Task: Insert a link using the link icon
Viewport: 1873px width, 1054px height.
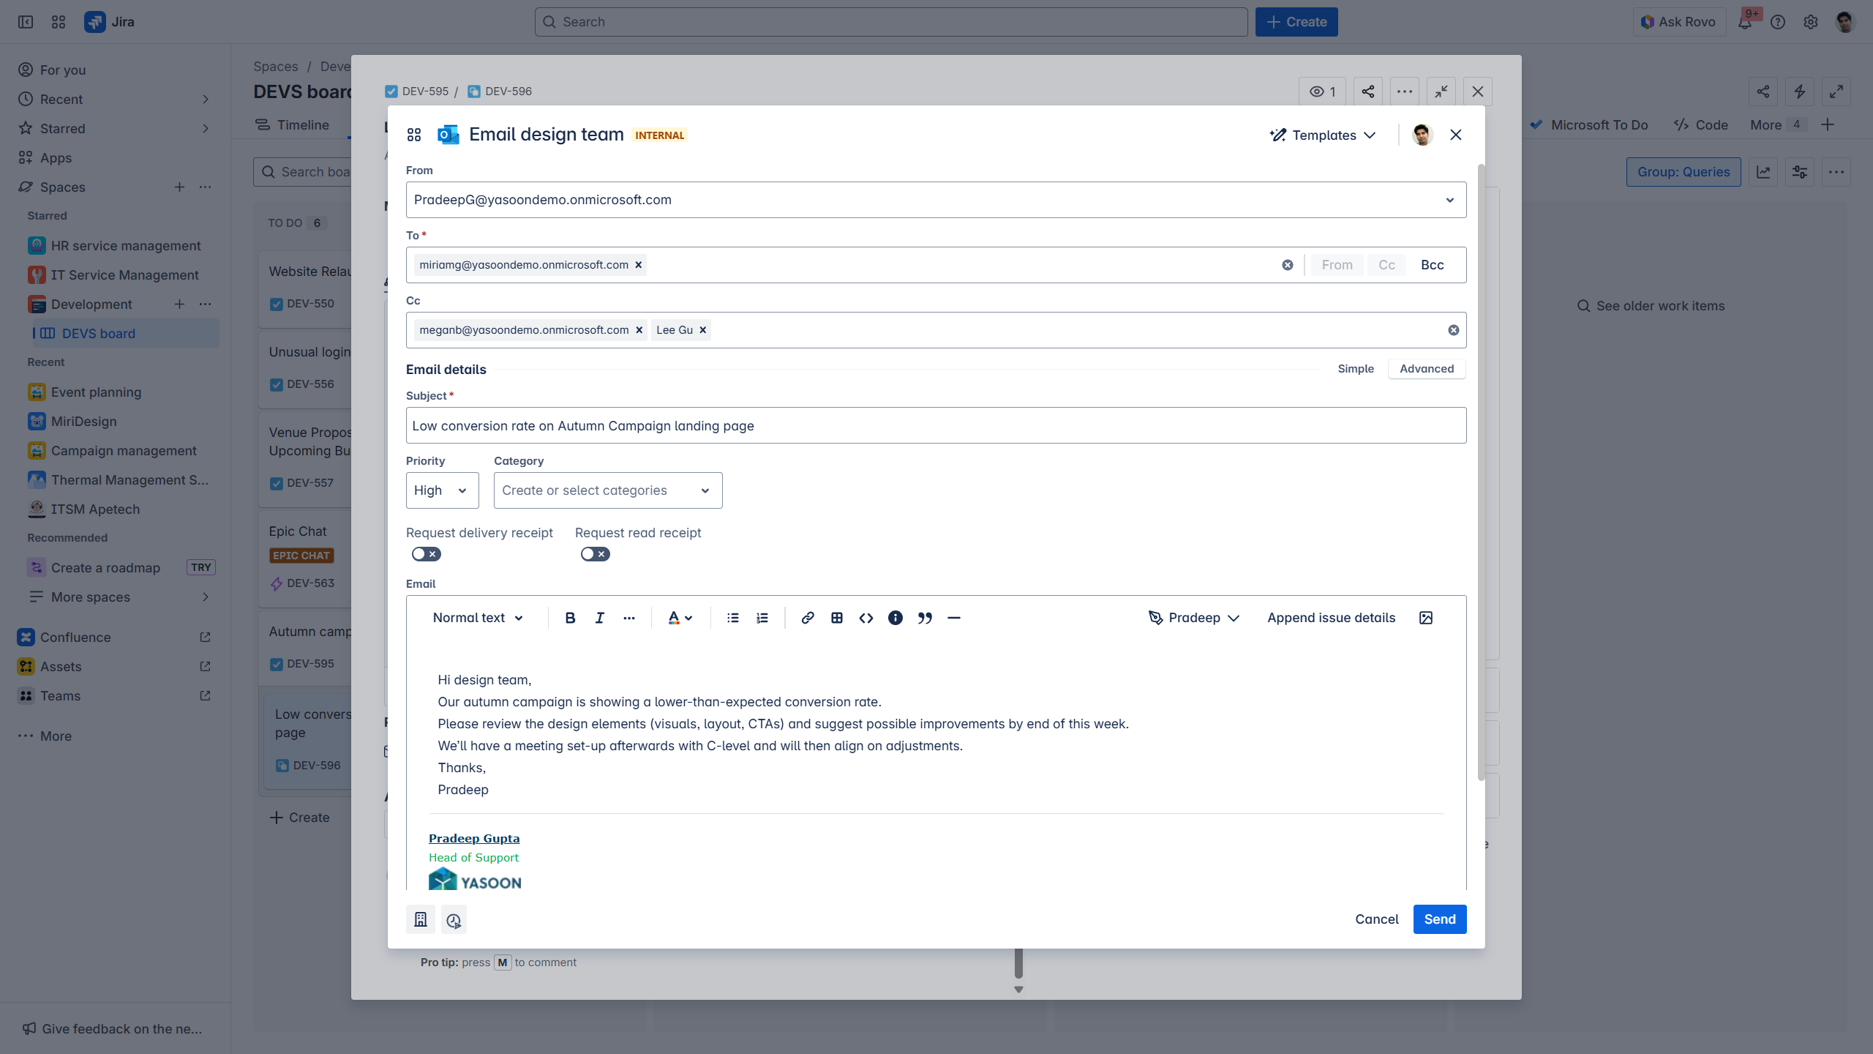Action: 807,618
